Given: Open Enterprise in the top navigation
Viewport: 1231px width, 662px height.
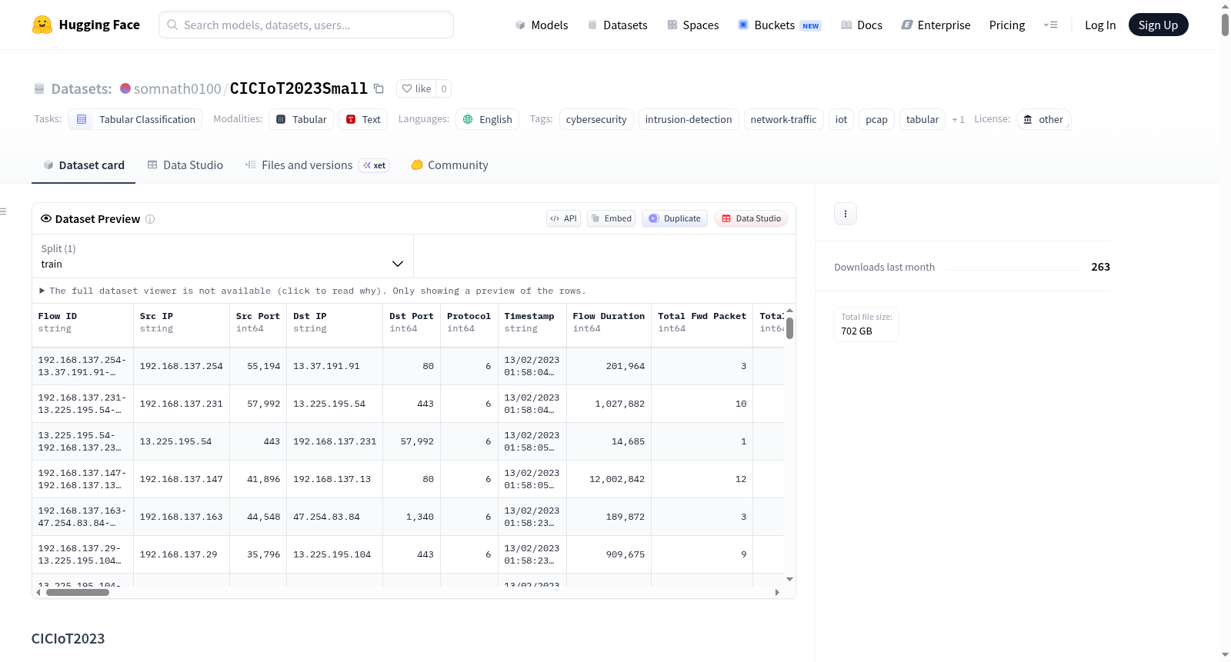Looking at the screenshot, I should tap(936, 25).
